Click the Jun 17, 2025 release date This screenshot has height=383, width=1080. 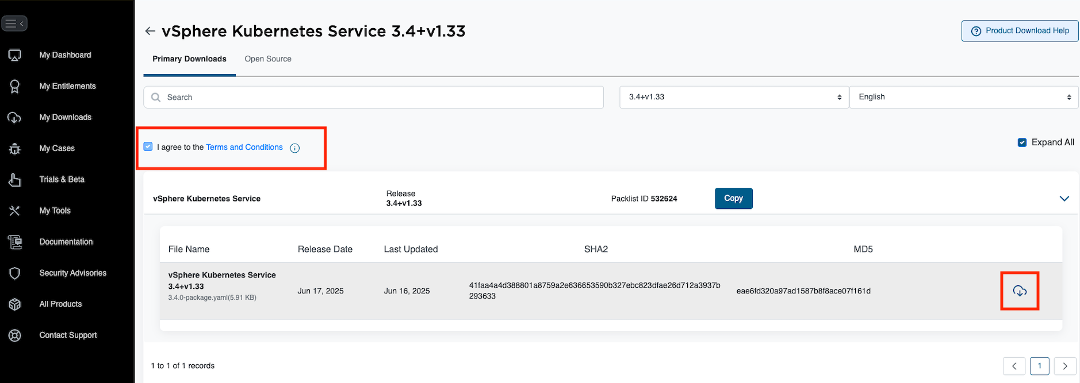tap(320, 291)
